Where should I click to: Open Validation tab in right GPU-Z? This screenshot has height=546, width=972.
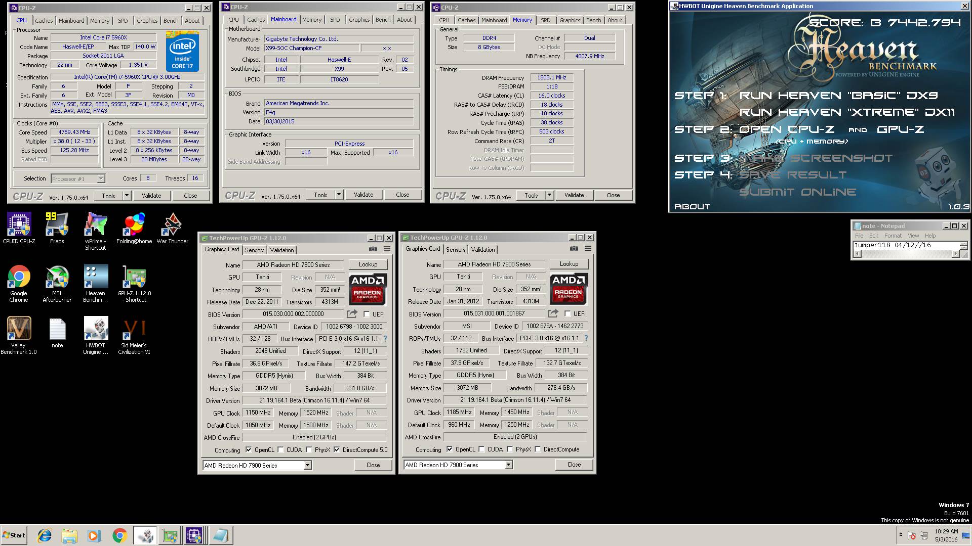click(x=483, y=250)
